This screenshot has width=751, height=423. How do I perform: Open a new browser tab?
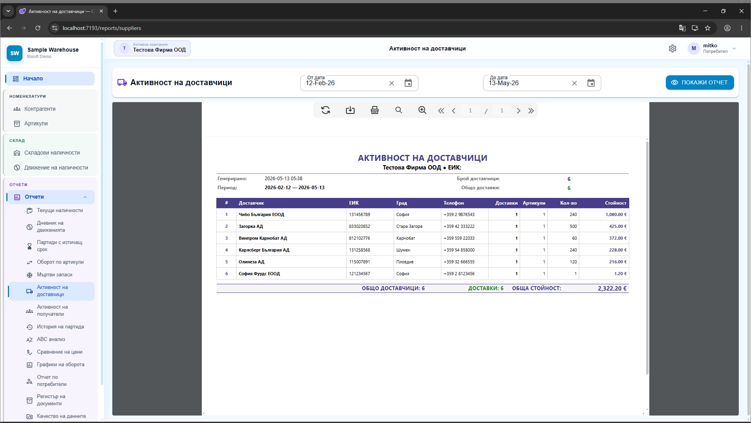115,11
